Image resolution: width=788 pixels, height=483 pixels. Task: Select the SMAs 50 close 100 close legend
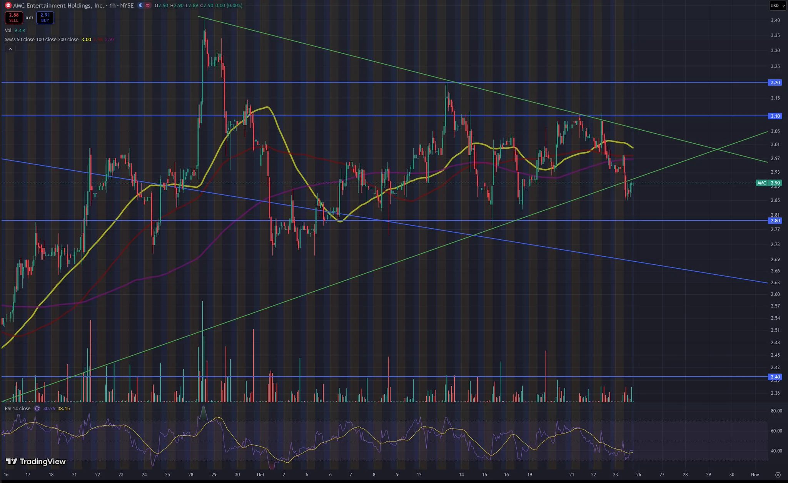42,40
